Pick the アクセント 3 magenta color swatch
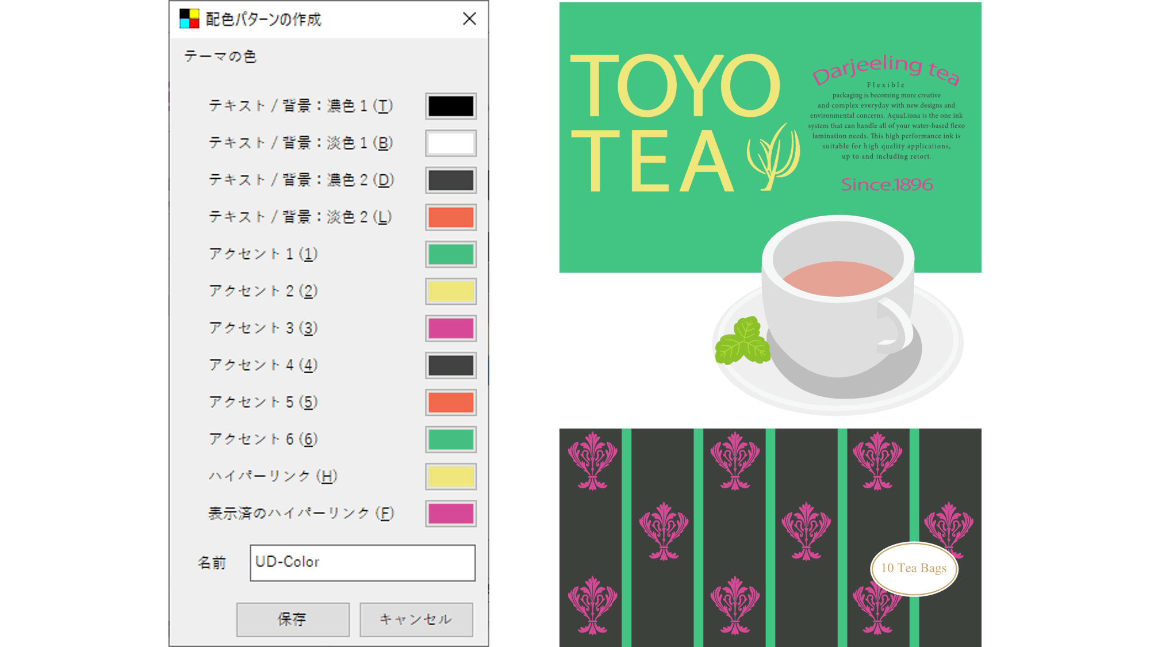This screenshot has width=1150, height=647. pos(451,328)
